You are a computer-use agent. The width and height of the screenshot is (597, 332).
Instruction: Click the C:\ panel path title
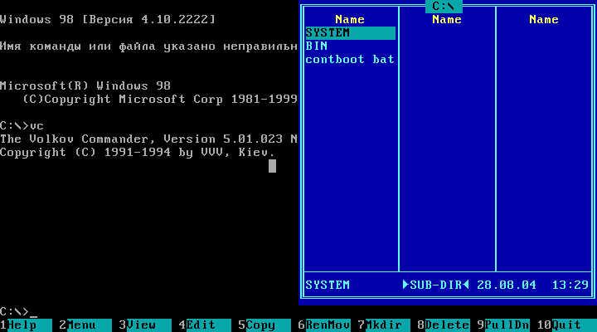444,7
